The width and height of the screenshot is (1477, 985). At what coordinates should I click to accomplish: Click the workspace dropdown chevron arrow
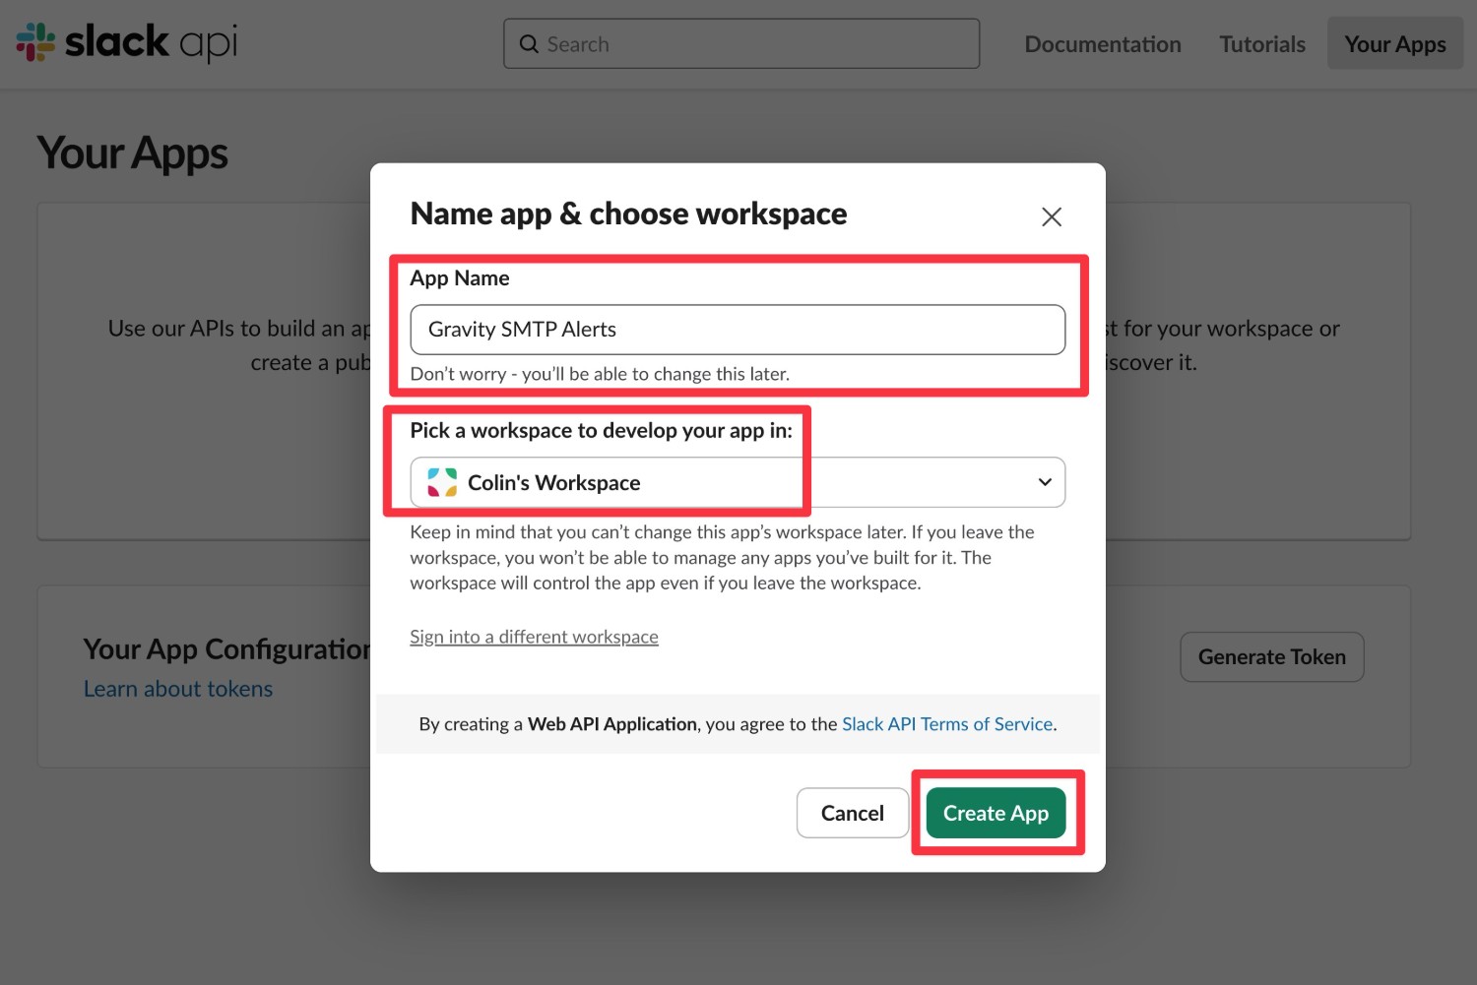pyautogui.click(x=1045, y=482)
